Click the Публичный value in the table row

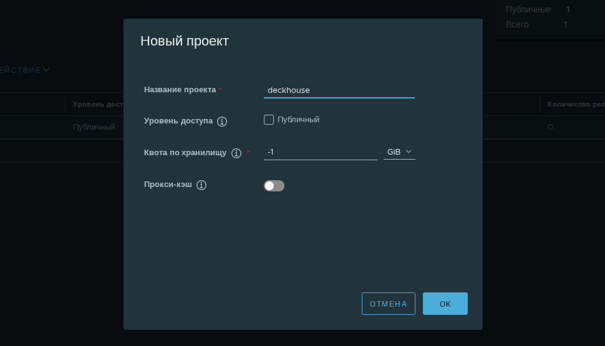click(94, 127)
